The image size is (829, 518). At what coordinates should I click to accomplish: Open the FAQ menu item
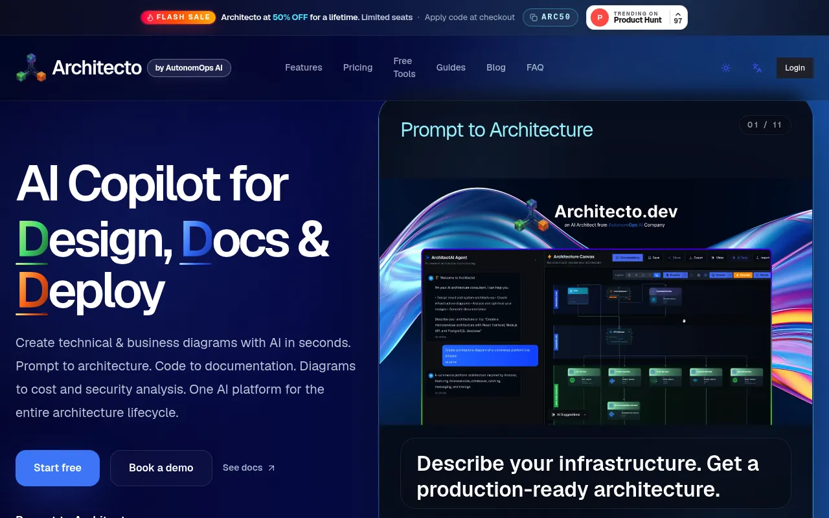(535, 67)
